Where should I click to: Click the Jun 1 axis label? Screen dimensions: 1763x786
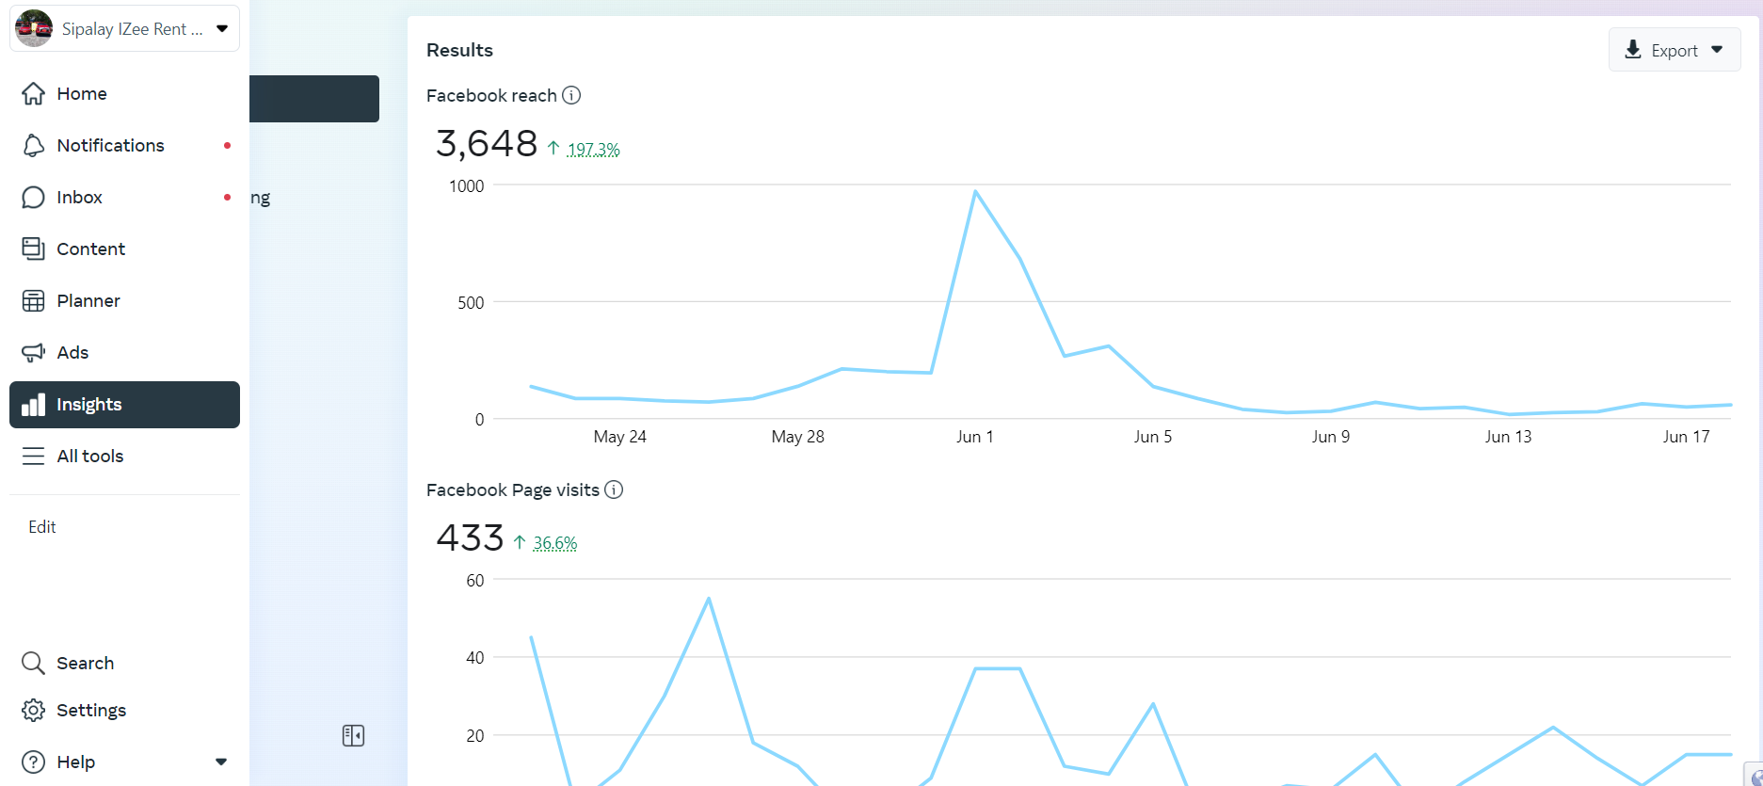click(x=975, y=437)
